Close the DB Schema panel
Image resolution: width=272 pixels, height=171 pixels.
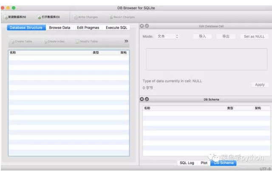[x=142, y=99]
